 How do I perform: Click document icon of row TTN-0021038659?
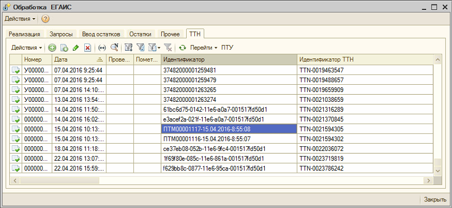[x=15, y=100]
